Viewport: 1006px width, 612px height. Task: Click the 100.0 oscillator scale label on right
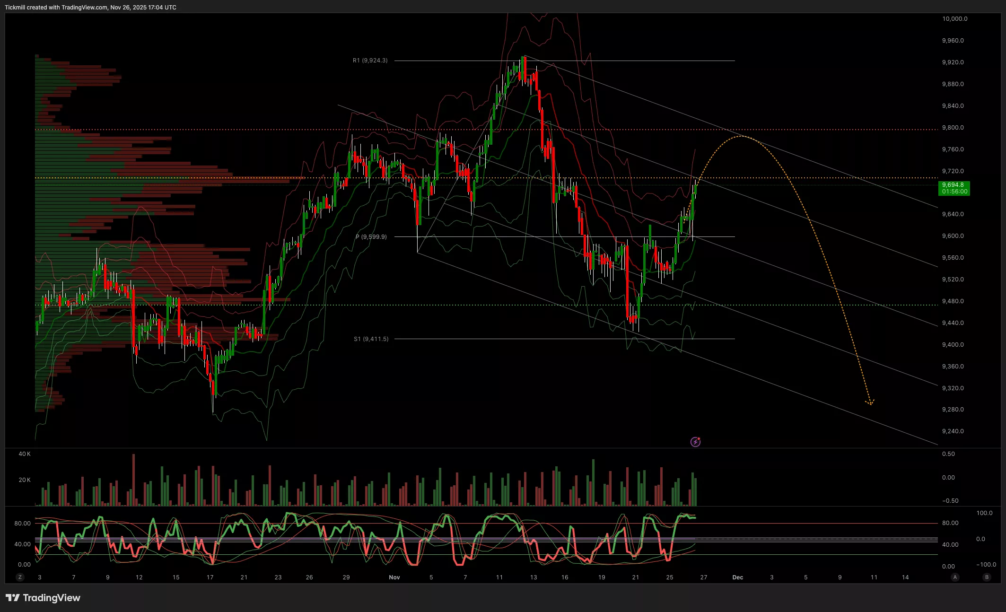point(984,513)
